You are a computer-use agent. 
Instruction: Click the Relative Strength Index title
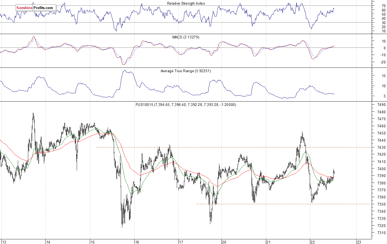click(186, 4)
